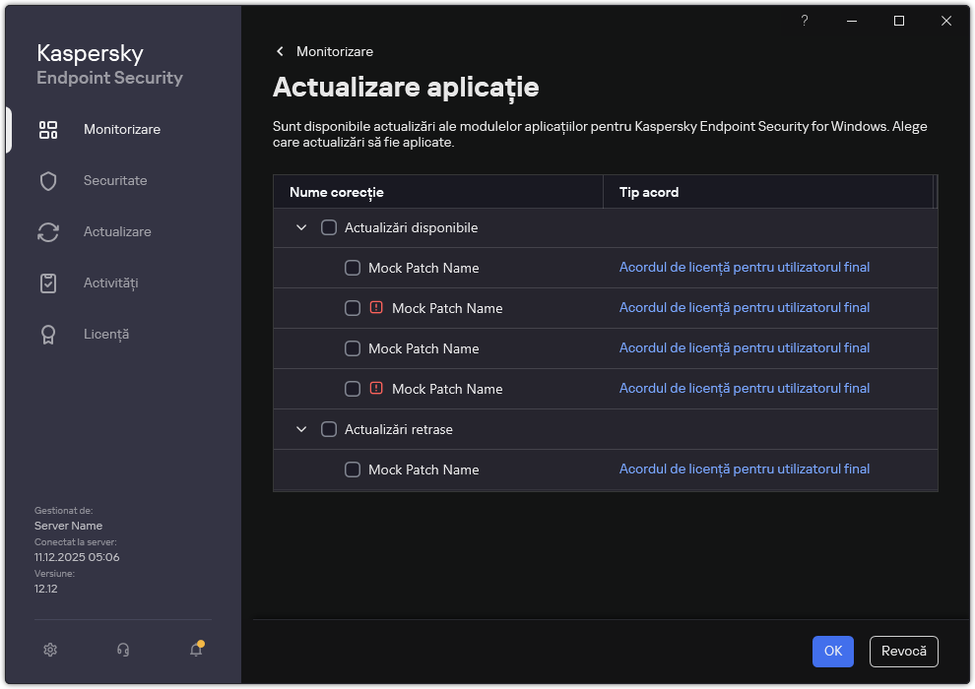
Task: Cancel with the Revocă button
Action: click(903, 651)
